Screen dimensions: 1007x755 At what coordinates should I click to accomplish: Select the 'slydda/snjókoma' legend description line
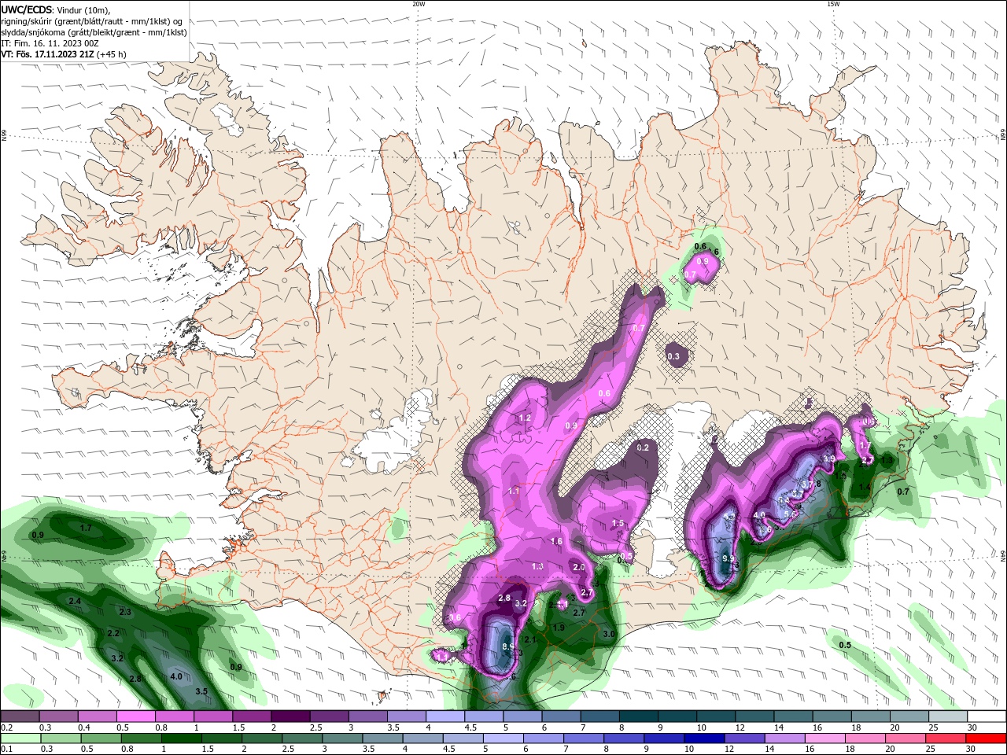point(94,32)
